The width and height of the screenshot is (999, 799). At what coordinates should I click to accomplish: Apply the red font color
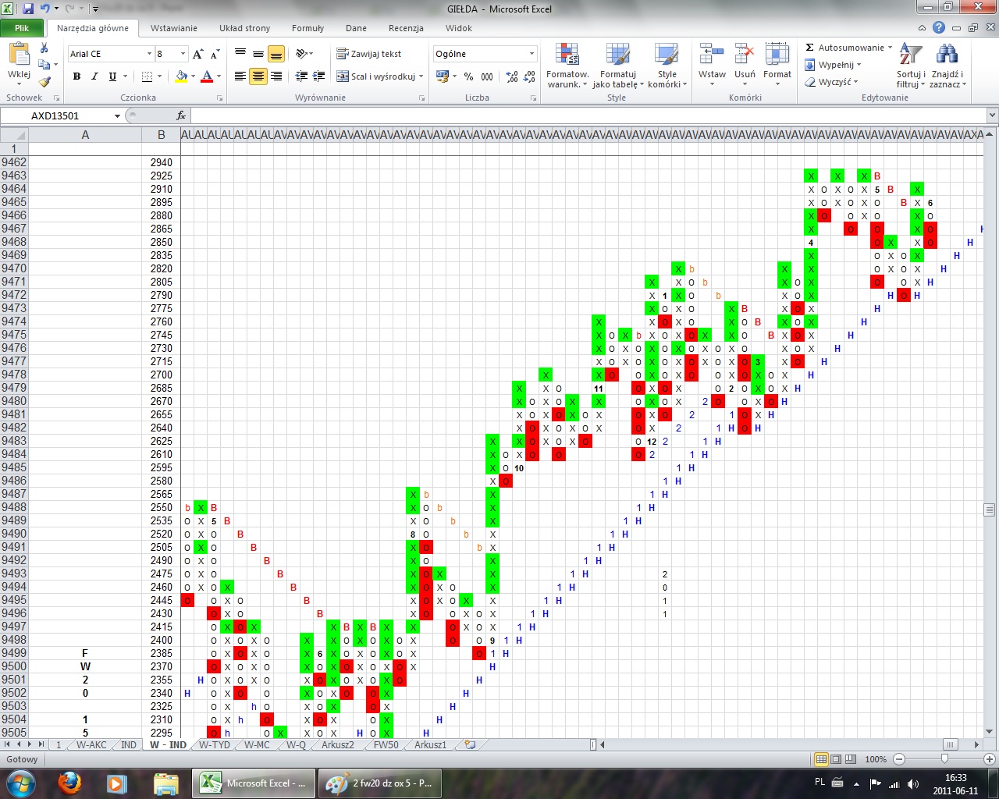tap(207, 76)
